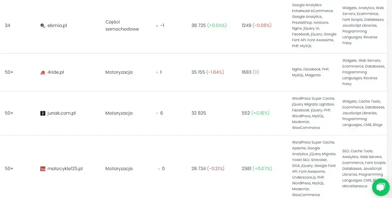The image size is (392, 198).
Task: Select the Części samochodowe category
Action: tap(122, 25)
